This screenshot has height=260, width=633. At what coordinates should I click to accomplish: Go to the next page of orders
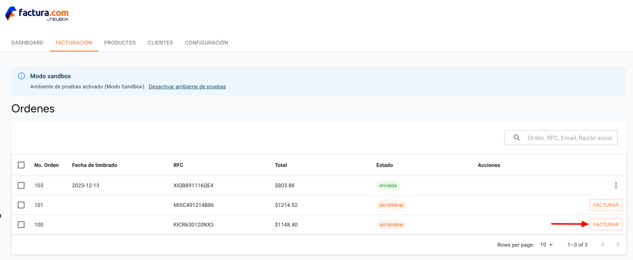(x=618, y=245)
